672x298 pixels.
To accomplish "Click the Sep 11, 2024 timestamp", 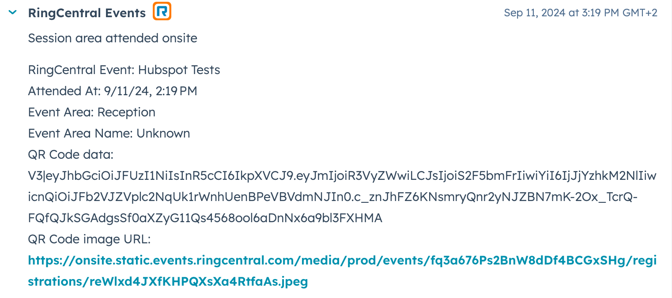I will click(x=581, y=13).
